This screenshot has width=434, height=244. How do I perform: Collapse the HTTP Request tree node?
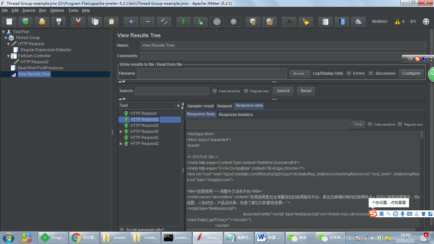pos(8,44)
